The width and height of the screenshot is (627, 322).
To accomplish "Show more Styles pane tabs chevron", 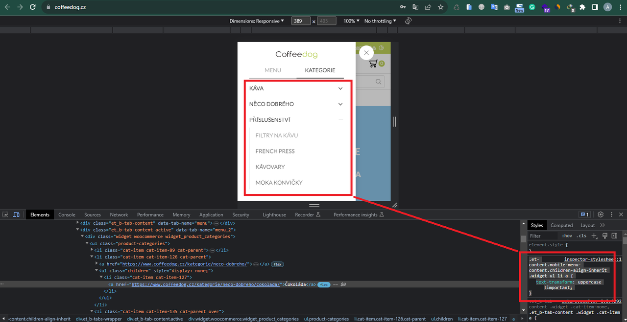I will (x=603, y=225).
